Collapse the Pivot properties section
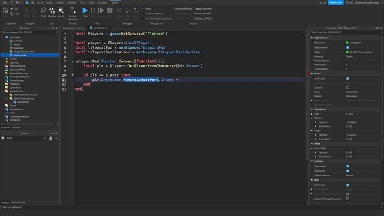Screen dimensions: 384x216 312,143
